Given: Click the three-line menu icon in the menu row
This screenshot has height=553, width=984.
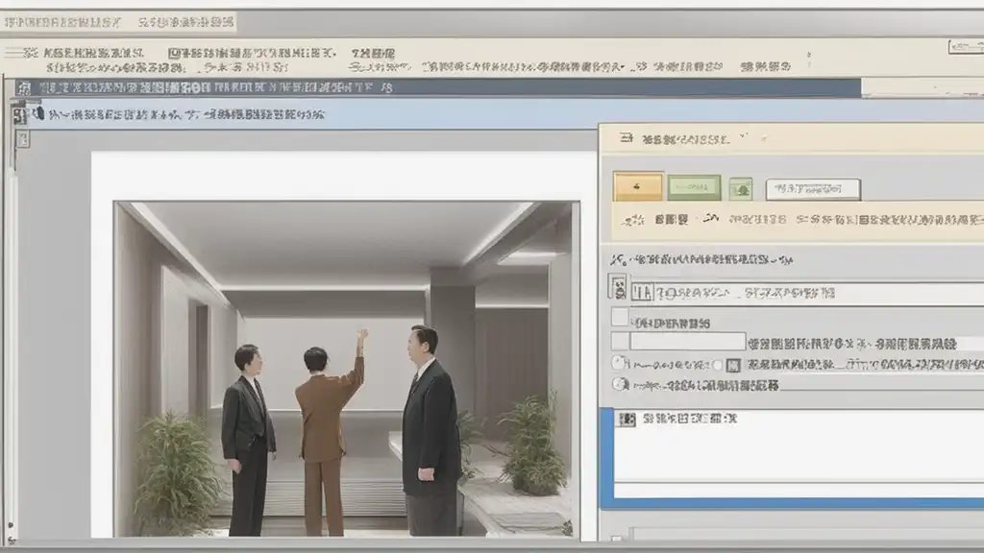Looking at the screenshot, I should (x=14, y=53).
